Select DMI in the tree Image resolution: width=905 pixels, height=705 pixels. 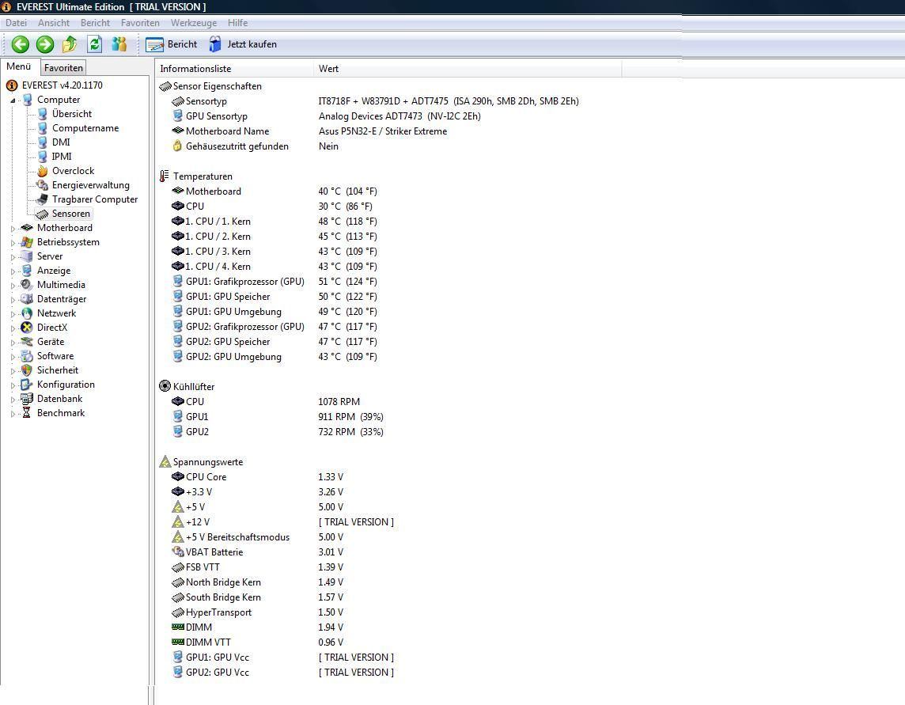point(61,142)
